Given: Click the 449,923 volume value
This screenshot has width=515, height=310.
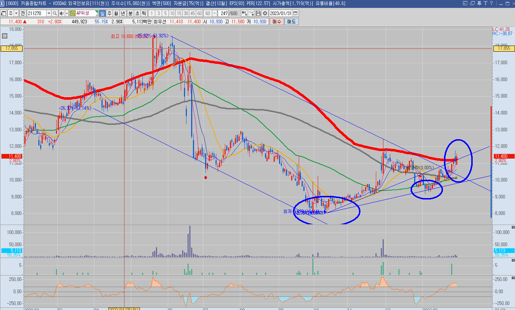Looking at the screenshot, I should 79,22.
